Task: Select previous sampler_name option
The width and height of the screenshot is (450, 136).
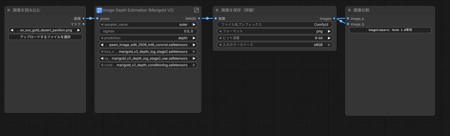Action: (x=102, y=24)
